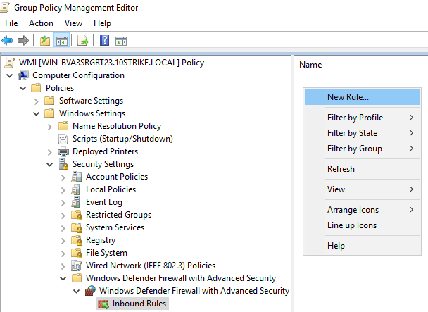The height and width of the screenshot is (312, 428).
Task: Select Refresh in context menu
Action: pos(362,169)
